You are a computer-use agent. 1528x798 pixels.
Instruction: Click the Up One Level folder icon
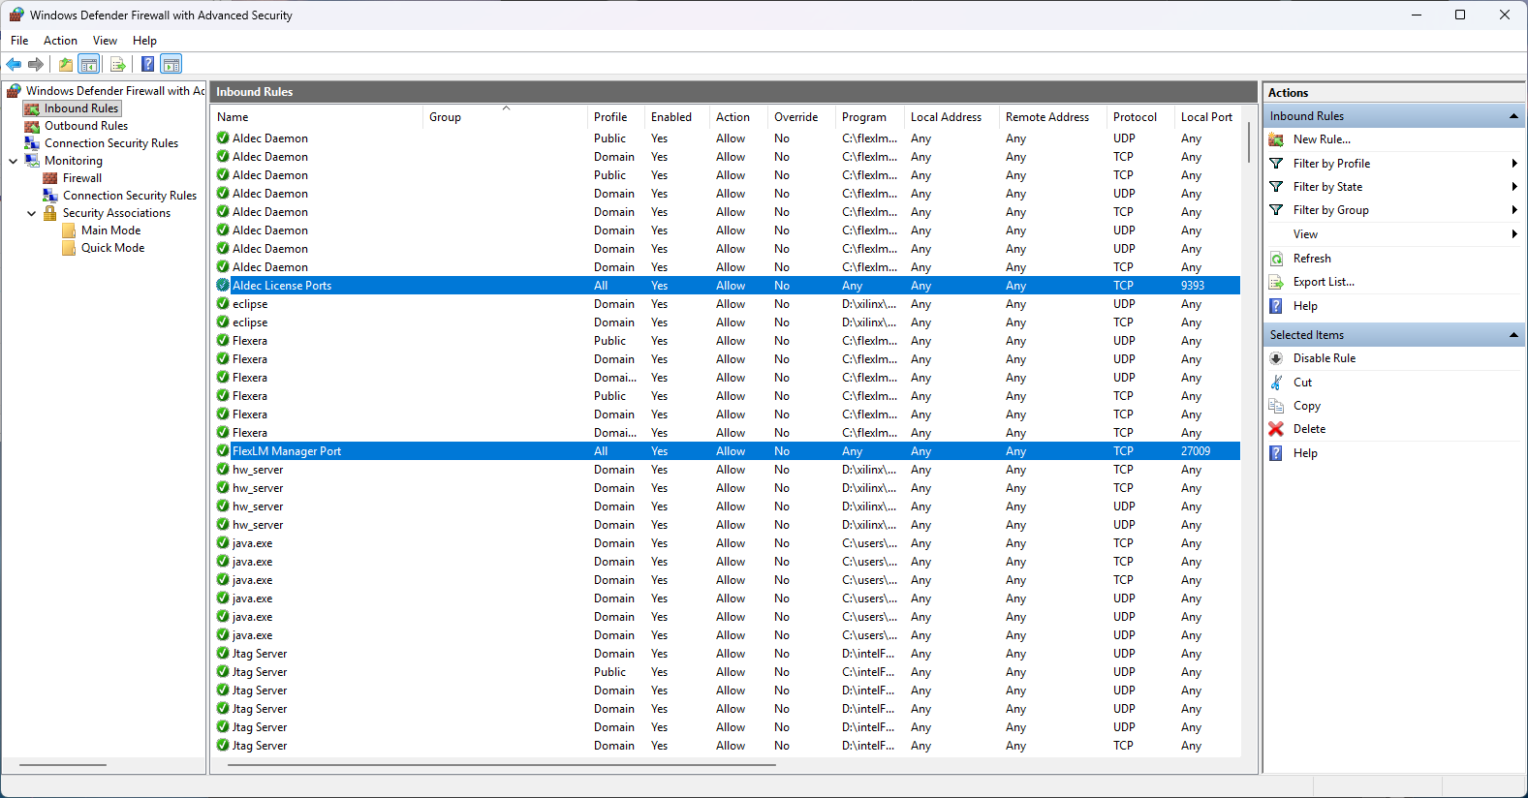(65, 65)
